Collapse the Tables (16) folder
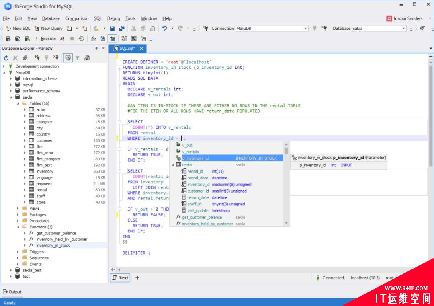This screenshot has width=434, height=306. pos(18,103)
